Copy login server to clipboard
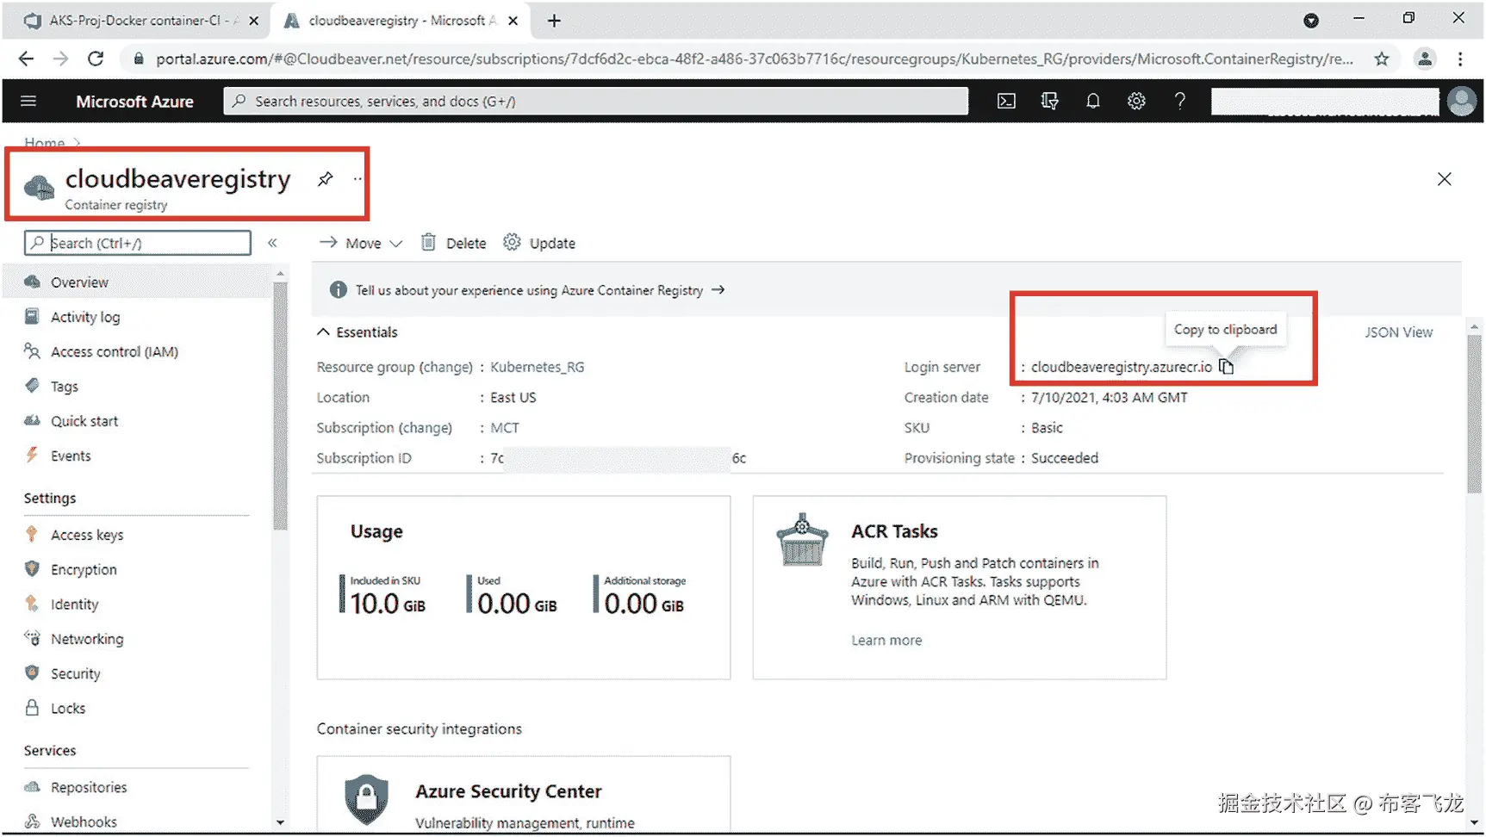Viewport: 1486px width, 837px height. tap(1226, 367)
